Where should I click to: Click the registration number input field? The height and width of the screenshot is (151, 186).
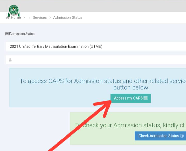(x=96, y=59)
